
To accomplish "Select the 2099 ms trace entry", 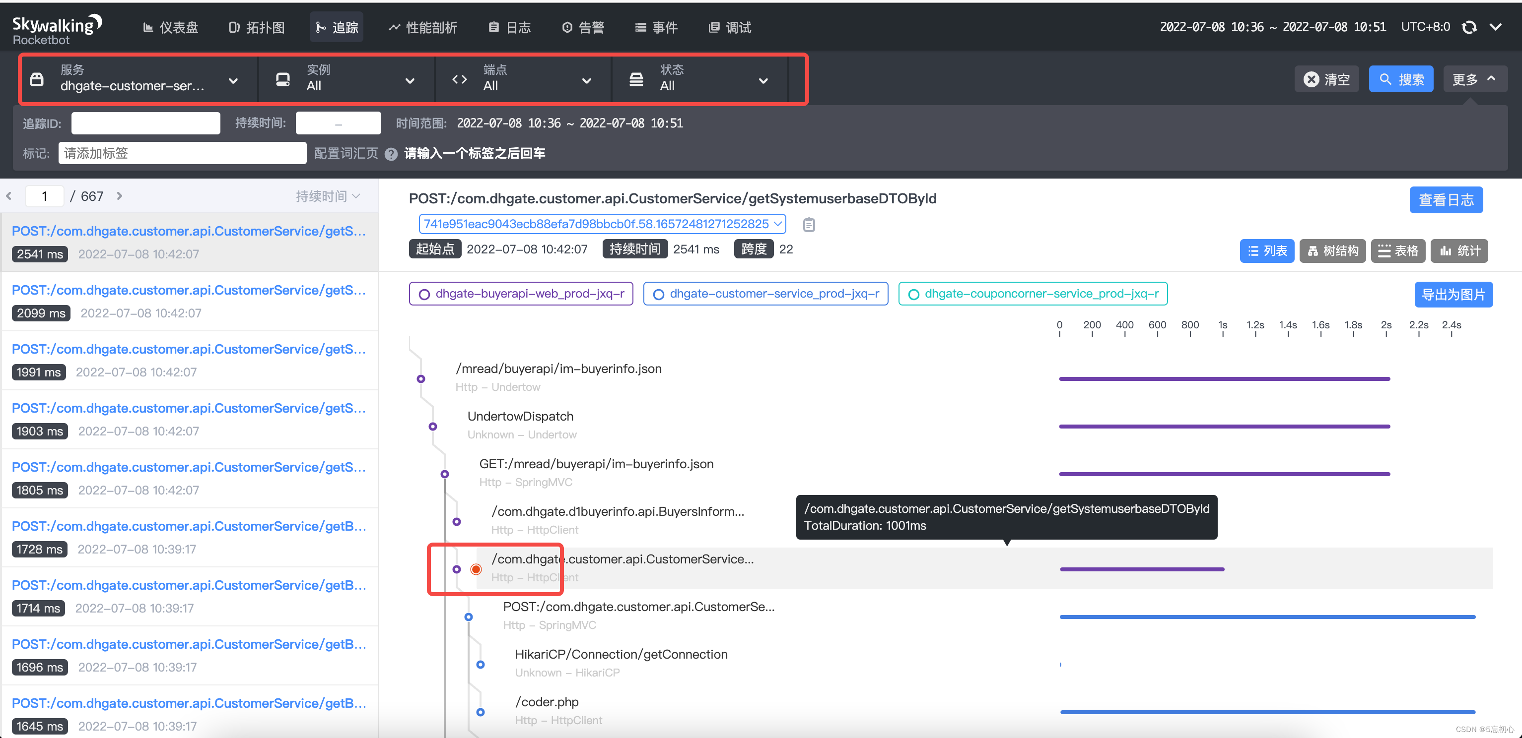I will coord(190,302).
